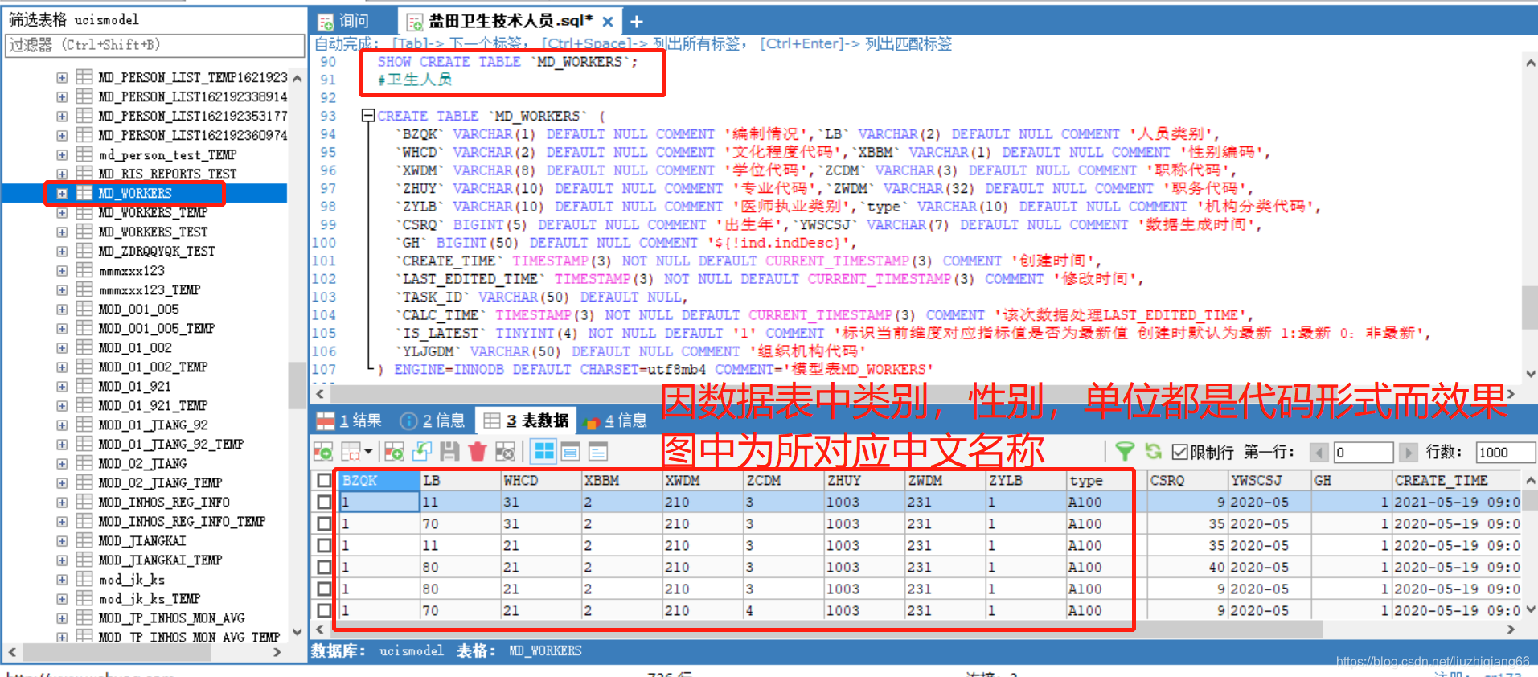Expand the md_person_test_TEMP node
This screenshot has height=677, width=1538.
pyautogui.click(x=62, y=154)
